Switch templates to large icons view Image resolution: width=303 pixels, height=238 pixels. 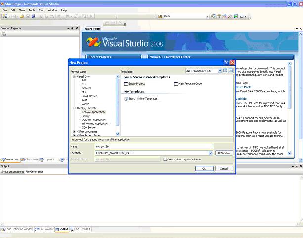pos(225,71)
